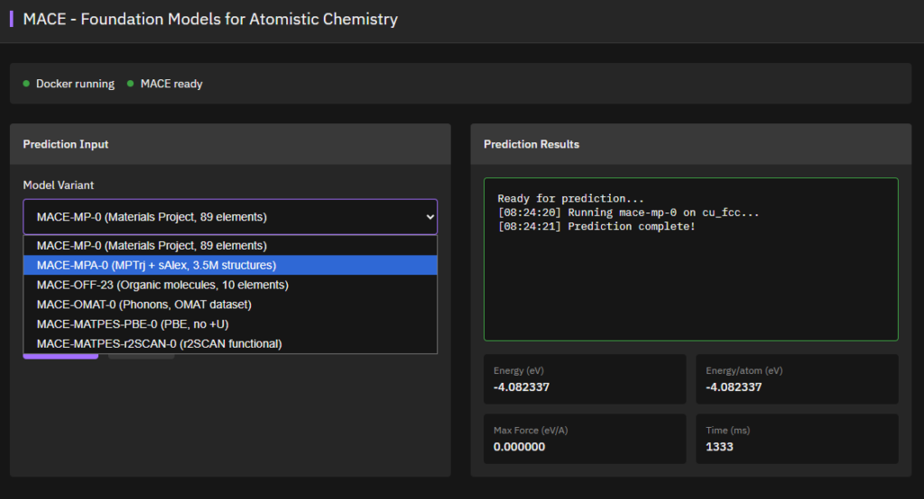Click the Time (ms) result card

pos(796,439)
